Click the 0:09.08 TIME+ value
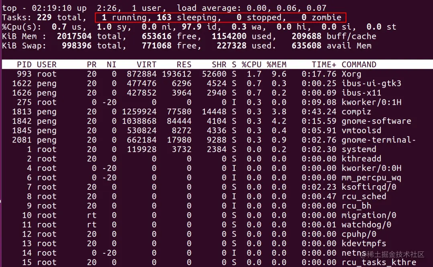The image size is (433, 267). pos(319,102)
